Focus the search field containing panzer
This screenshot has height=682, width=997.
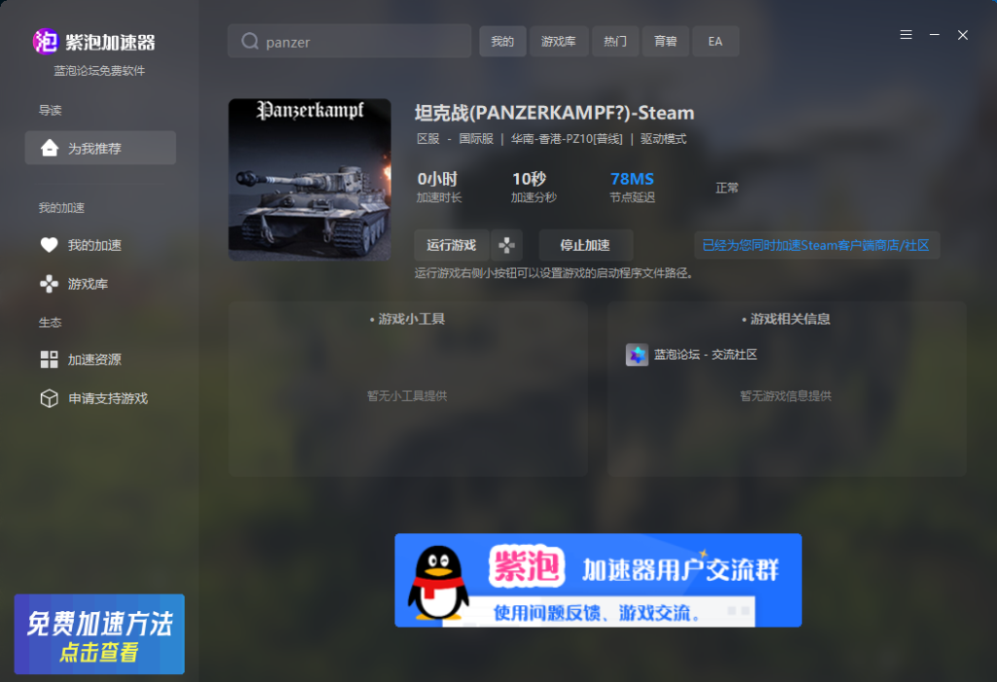[x=350, y=41]
